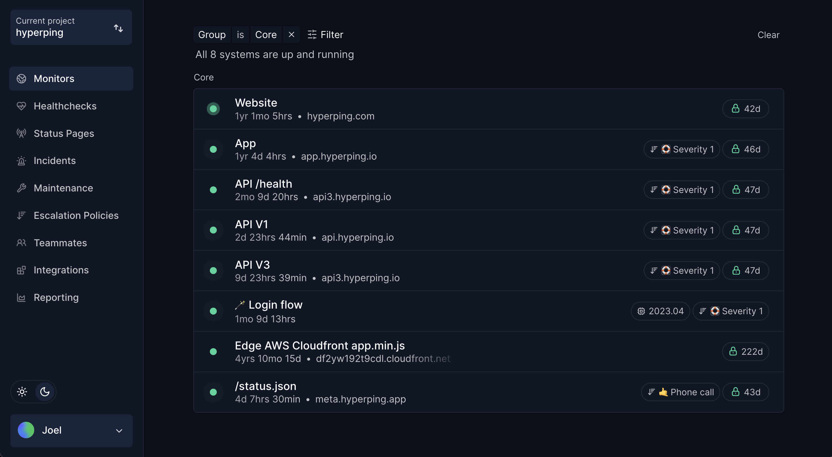This screenshot has height=457, width=832.
Task: Remove the Group is Core filter
Action: click(x=291, y=35)
